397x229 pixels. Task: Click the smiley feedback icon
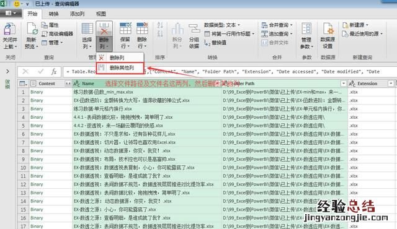tap(17, 4)
